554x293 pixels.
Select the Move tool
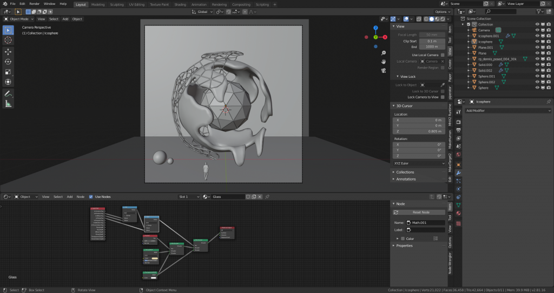point(8,51)
